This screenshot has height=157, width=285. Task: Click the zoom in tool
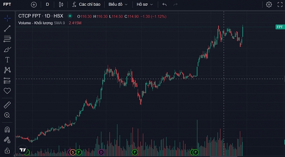point(7,115)
